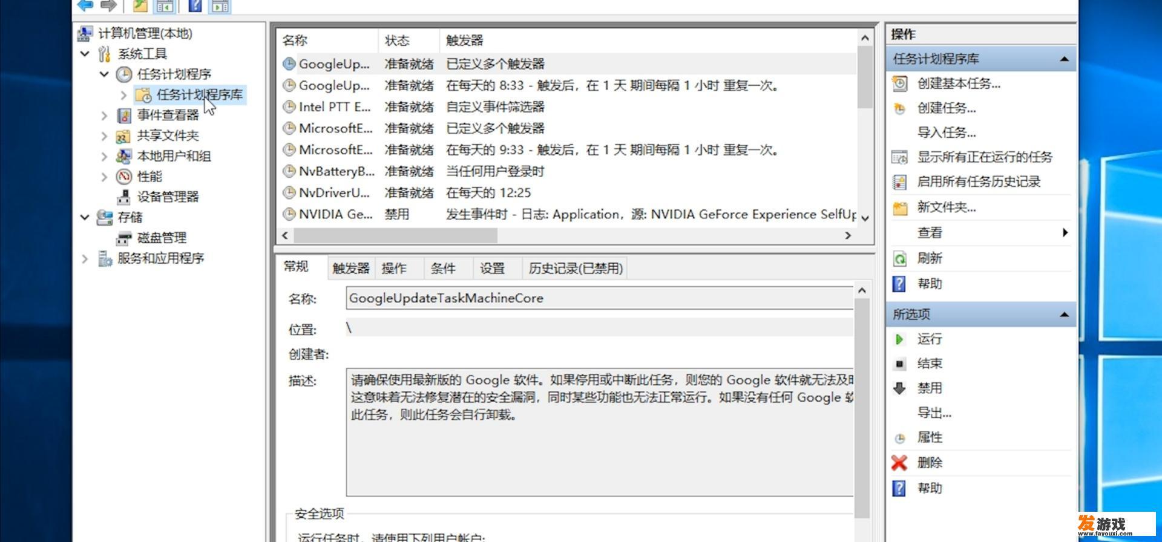Click 新文件夹... action
This screenshot has width=1162, height=542.
[947, 207]
